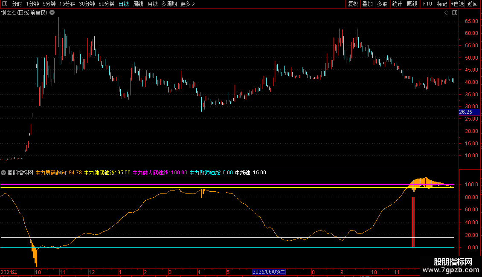Open the 画线 drawing tools
The height and width of the screenshot is (277, 482).
pyautogui.click(x=412, y=4)
